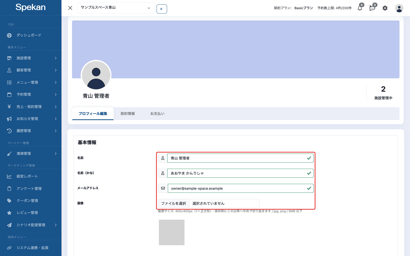Click the Spekan logo
Screen dimensions: 410x256
tap(30, 7)
